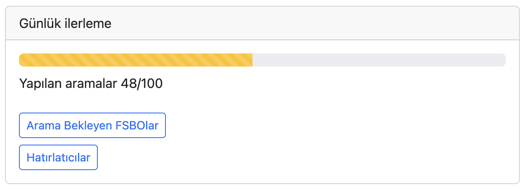Select the Günlük ilerleme card header
This screenshot has width=524, height=189.
[x=262, y=23]
